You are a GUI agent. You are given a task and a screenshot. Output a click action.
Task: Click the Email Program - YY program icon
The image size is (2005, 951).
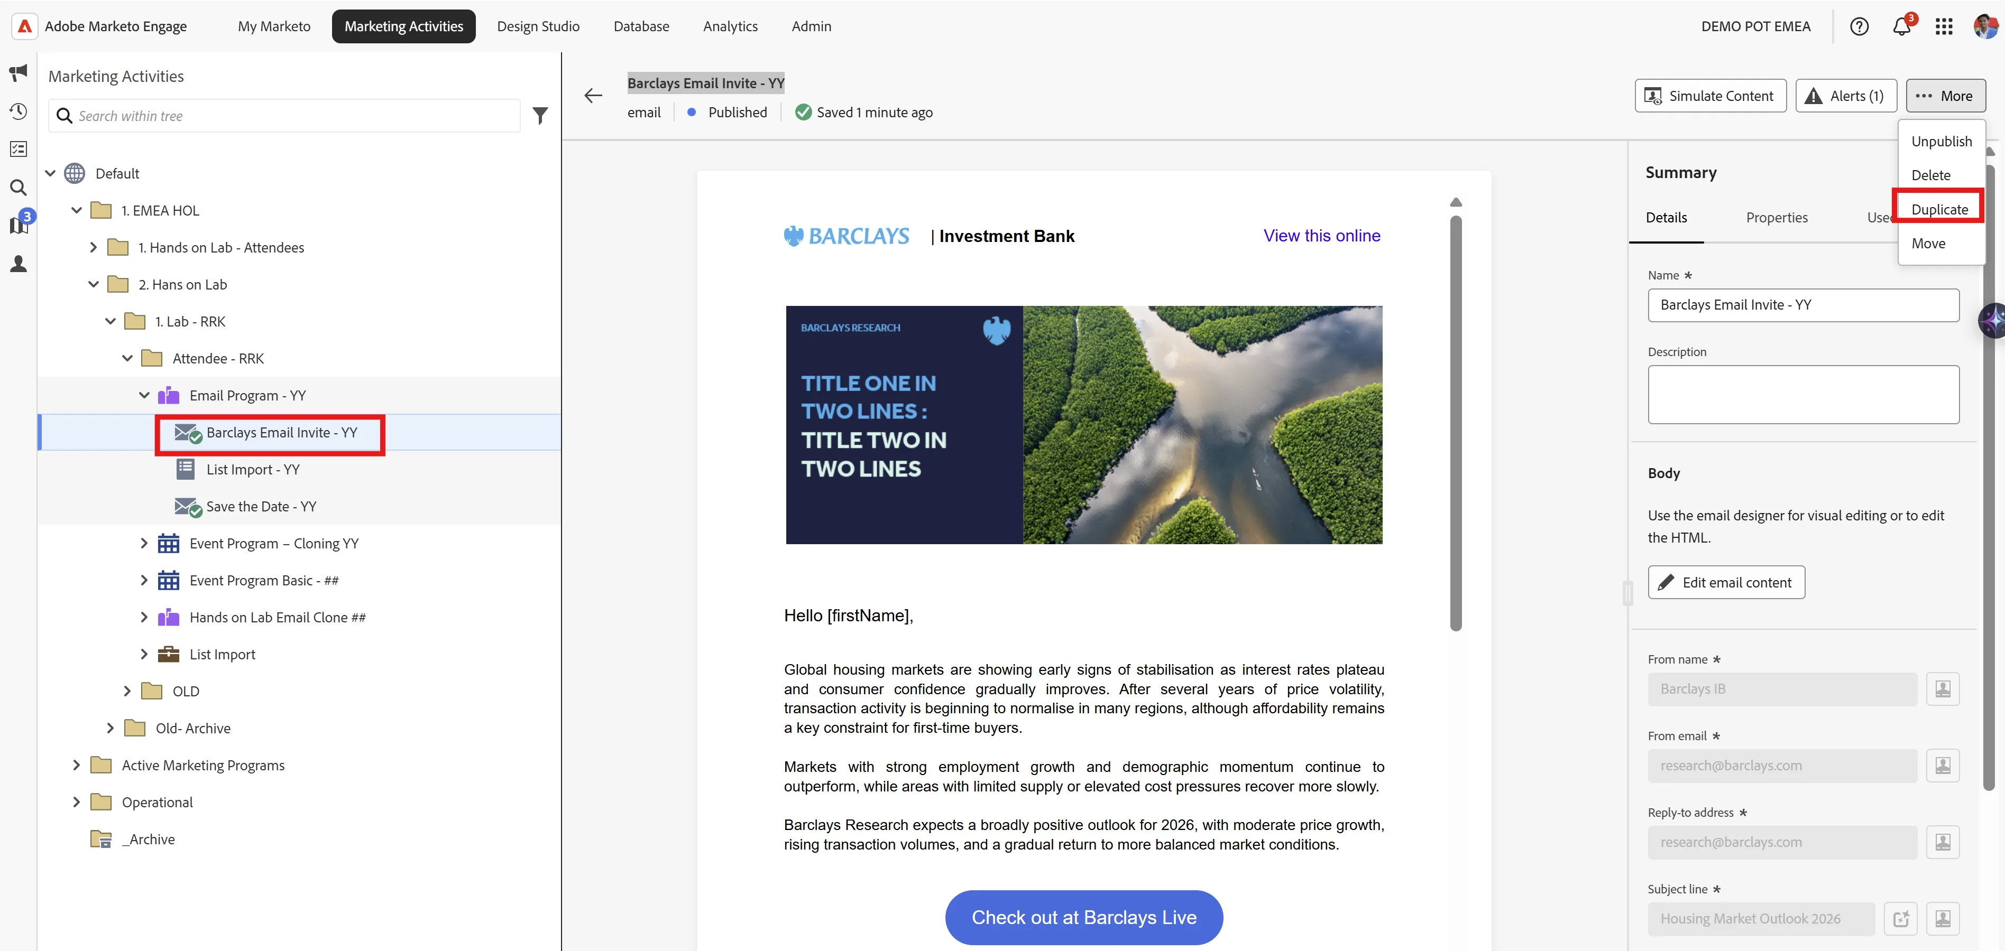pyautogui.click(x=169, y=396)
